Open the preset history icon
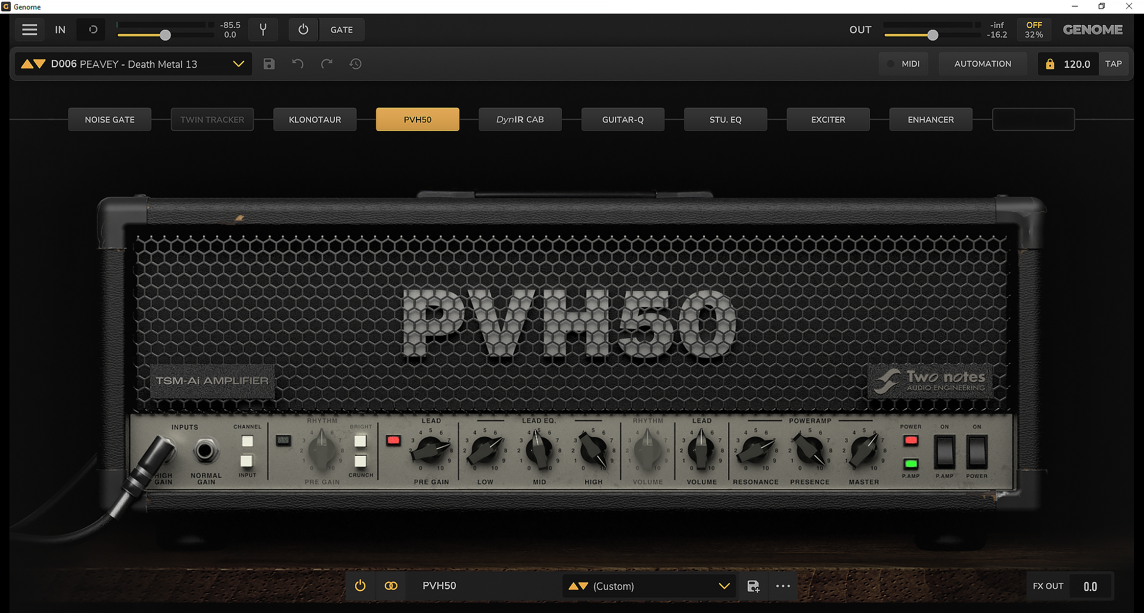 click(356, 64)
